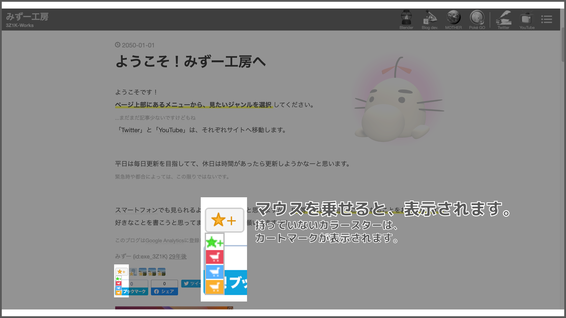Click the みずー工房 site title
Screen dimensions: 566x318
(x=27, y=17)
